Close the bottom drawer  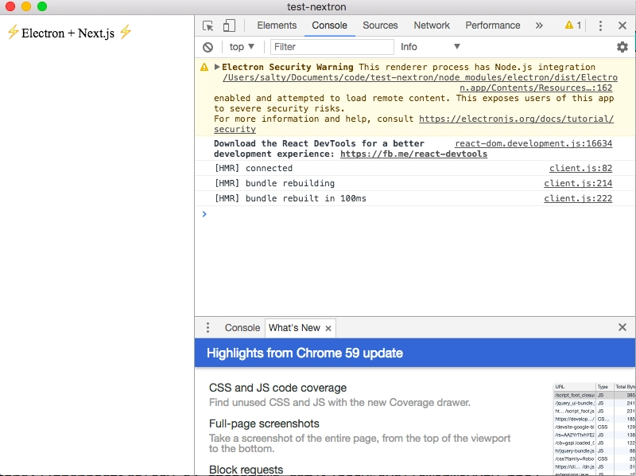(622, 327)
